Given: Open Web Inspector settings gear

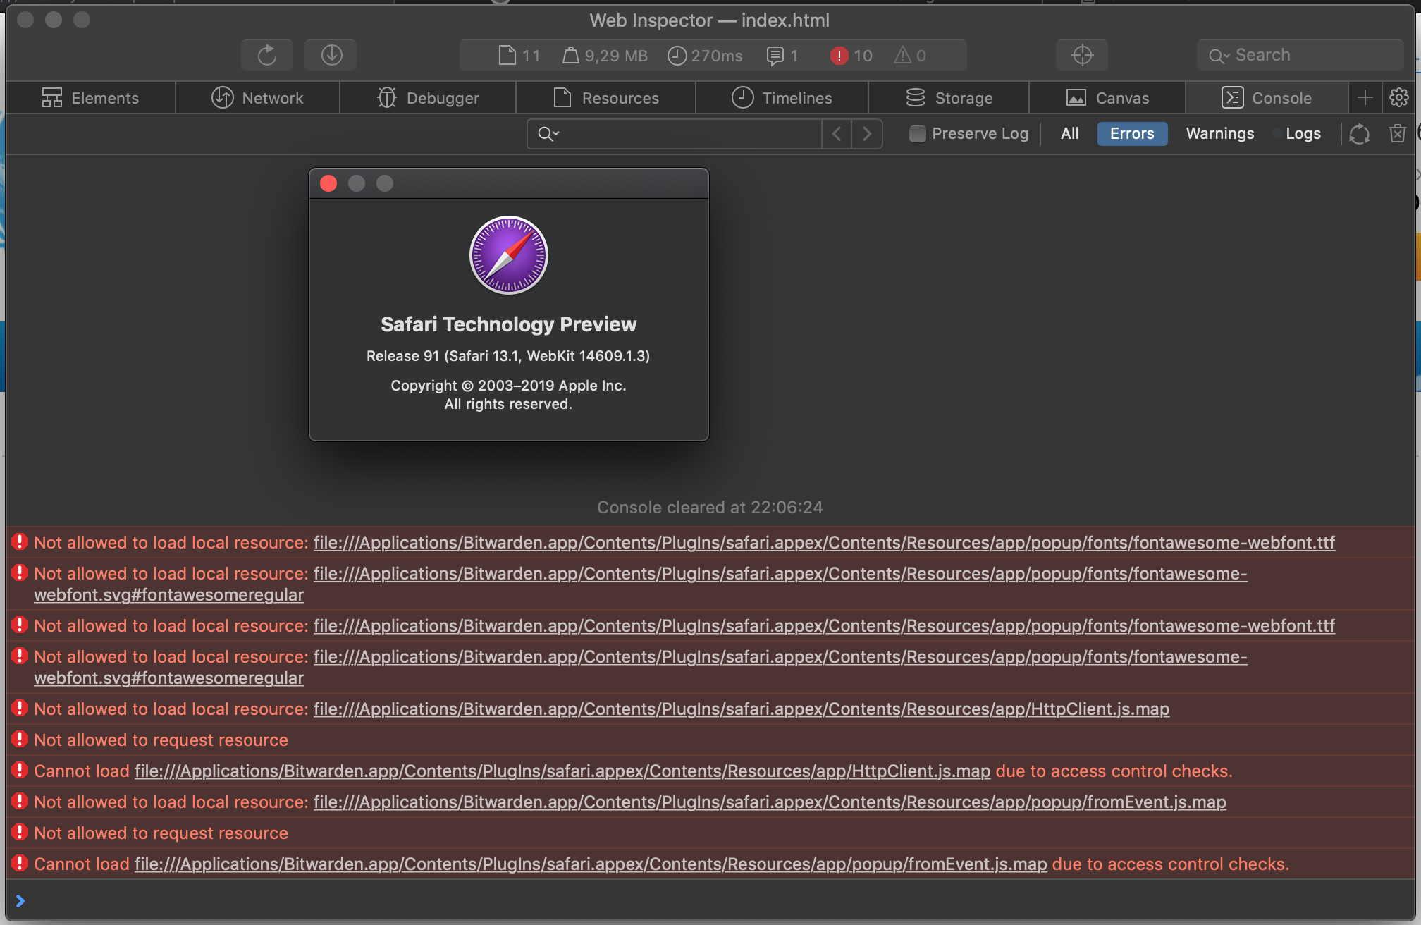Looking at the screenshot, I should 1399,98.
